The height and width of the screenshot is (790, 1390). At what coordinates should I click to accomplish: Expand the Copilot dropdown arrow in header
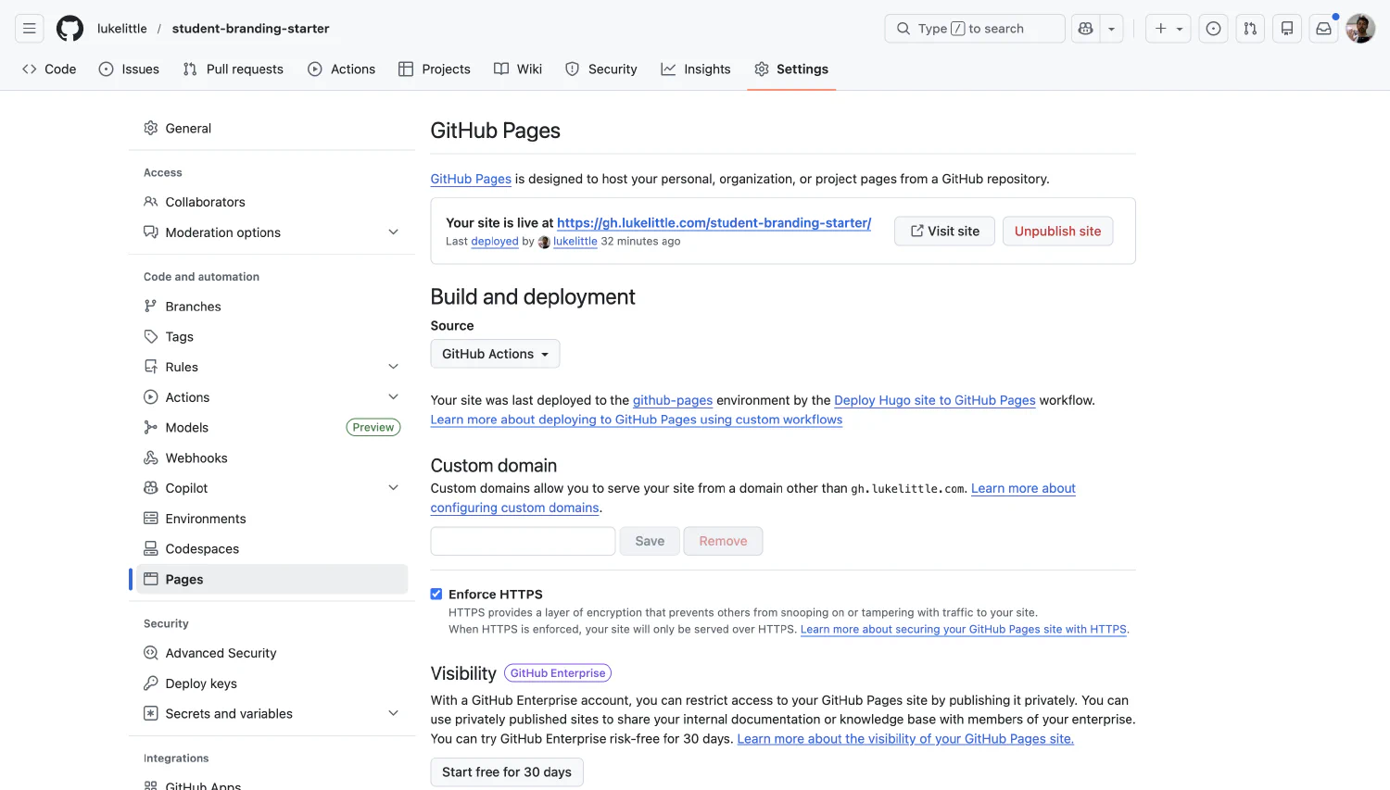click(1111, 29)
